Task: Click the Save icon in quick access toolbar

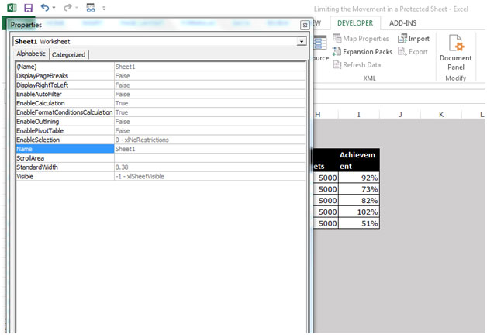Action: [28, 8]
